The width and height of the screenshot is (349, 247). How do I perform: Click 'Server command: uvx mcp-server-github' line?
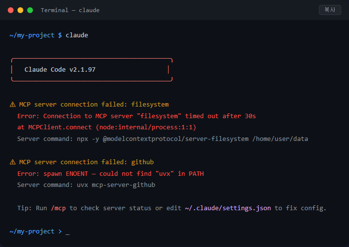click(x=86, y=185)
